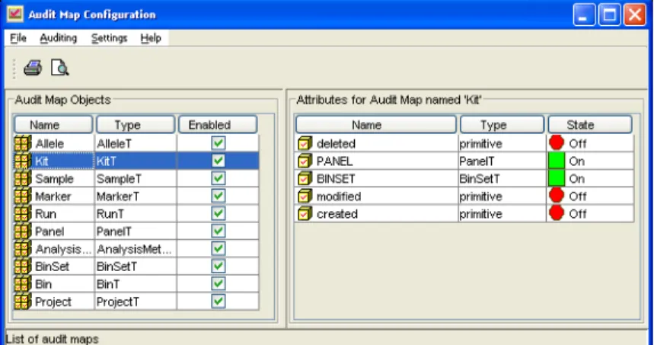
Task: Click the attribute icon beside created
Action: [x=305, y=213]
